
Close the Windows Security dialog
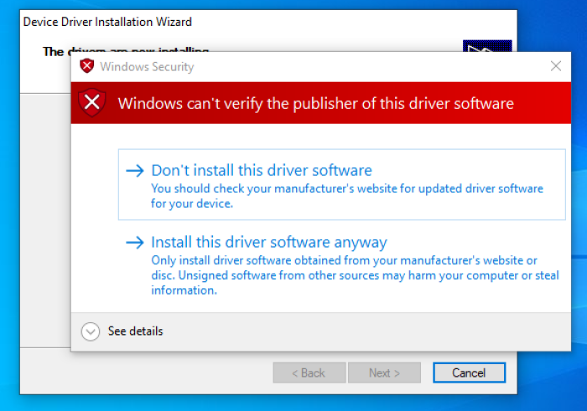[x=555, y=66]
